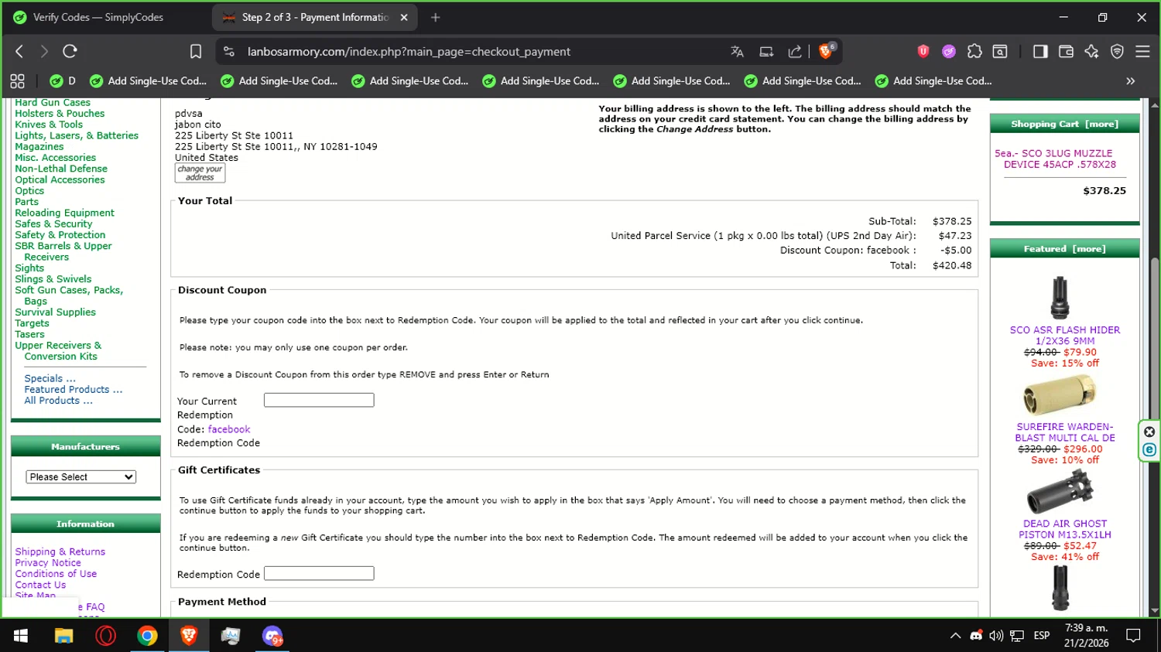
Task: Open the Sea.- SCO 3LUG MUZZLE DEVICE cart item
Action: (1056, 159)
